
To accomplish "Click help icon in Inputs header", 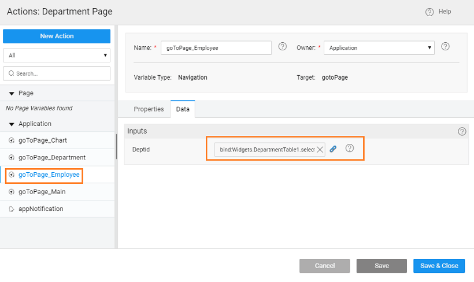I will click(x=462, y=131).
